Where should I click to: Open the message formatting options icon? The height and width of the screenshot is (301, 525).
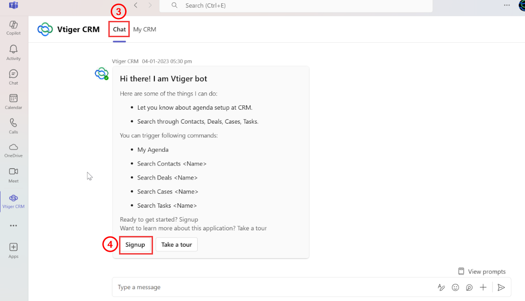tap(441, 287)
